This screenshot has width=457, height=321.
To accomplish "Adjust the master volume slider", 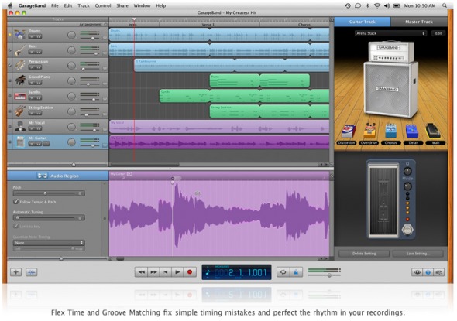I will point(325,275).
